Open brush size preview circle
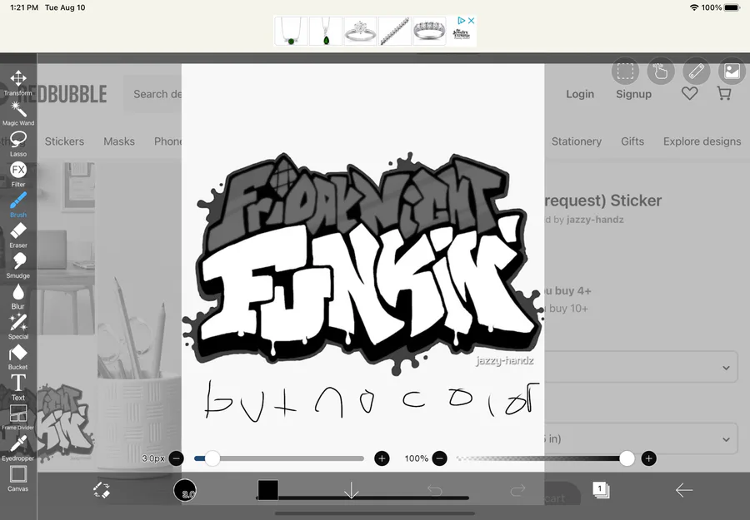Viewport: 750px width, 520px height. point(185,490)
